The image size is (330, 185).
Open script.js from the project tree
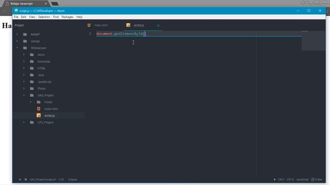(49, 116)
